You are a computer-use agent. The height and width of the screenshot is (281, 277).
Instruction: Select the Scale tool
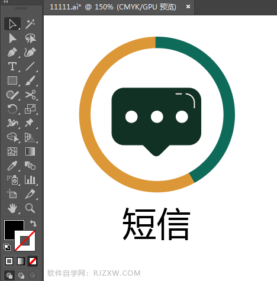coord(30,109)
